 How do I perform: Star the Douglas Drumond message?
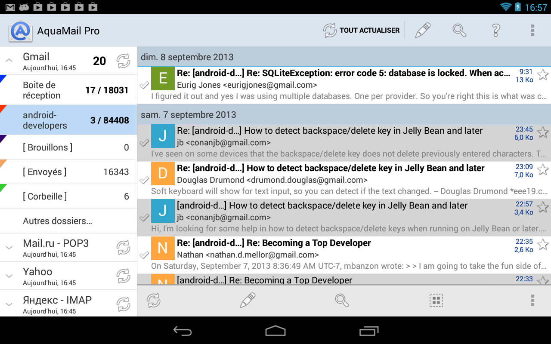click(543, 170)
